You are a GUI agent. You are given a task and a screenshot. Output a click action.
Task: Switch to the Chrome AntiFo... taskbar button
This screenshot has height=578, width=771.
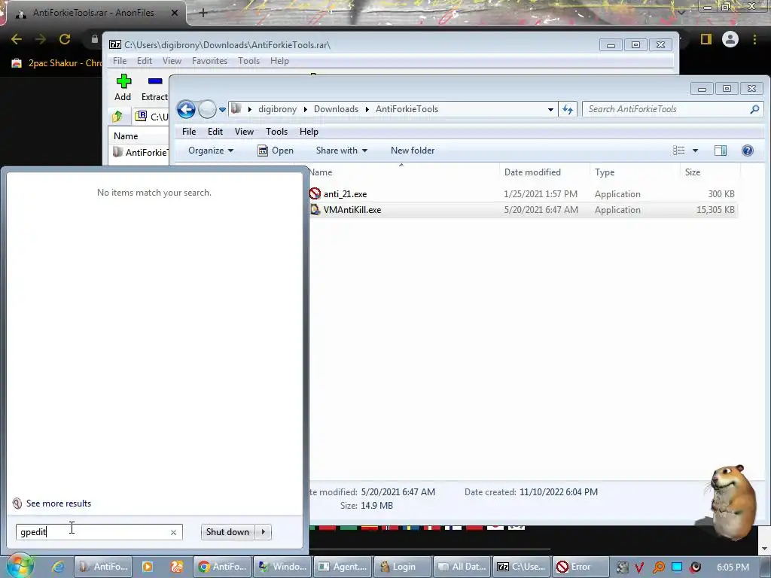point(222,567)
